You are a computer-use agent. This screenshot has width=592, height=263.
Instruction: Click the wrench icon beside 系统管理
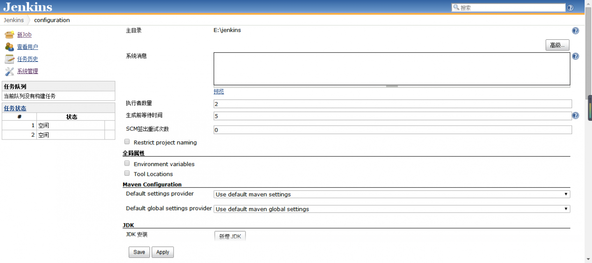(9, 71)
